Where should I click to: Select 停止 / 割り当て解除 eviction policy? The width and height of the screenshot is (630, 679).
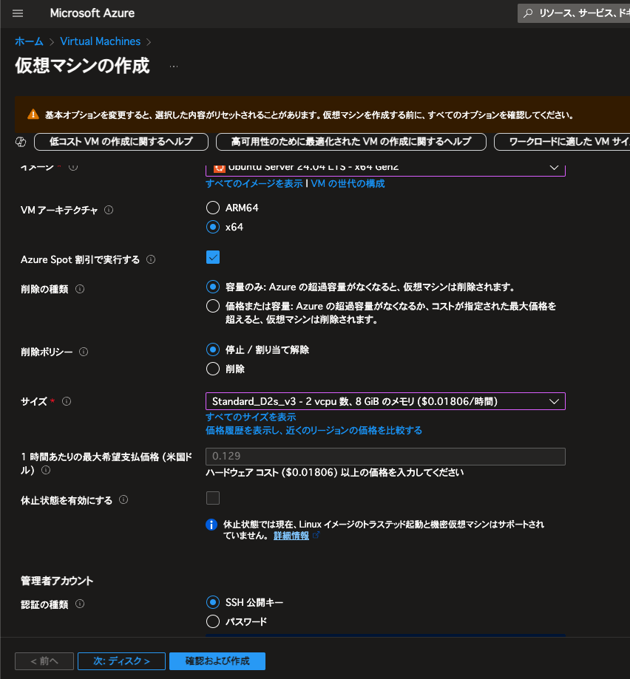[213, 349]
